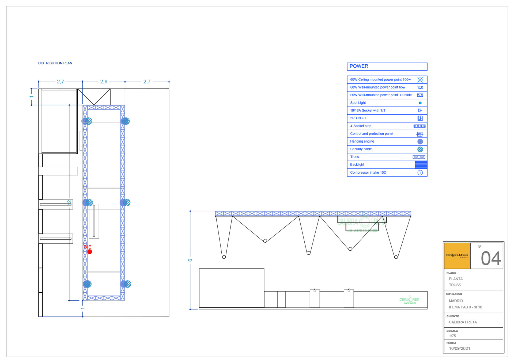This screenshot has width=514, height=363.
Task: Click the Ceiling mounted power point symbol
Action: 420,80
